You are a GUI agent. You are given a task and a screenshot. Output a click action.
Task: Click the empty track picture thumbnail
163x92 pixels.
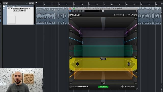[12, 20]
